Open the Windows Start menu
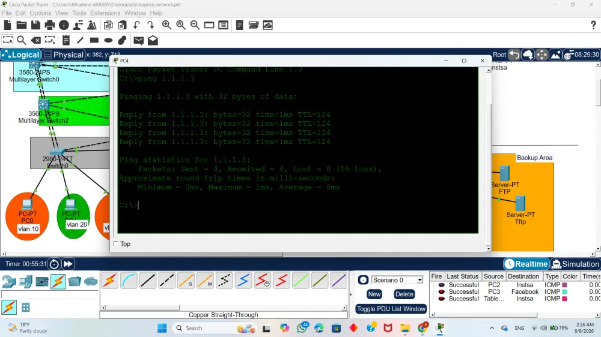The height and width of the screenshot is (337, 601). point(162,328)
